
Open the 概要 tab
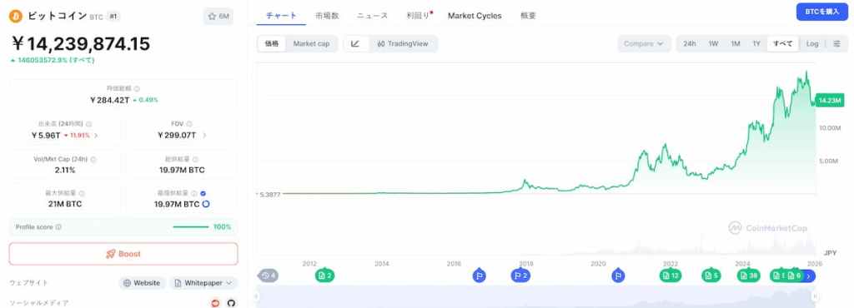528,16
